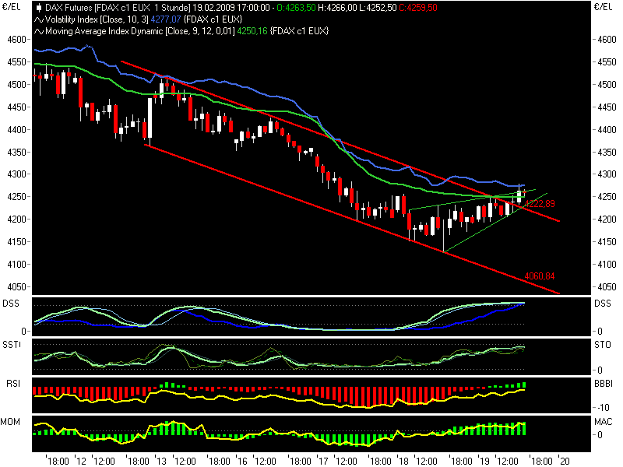Click the RSI indicator panel label
Screen dimensions: 623x467
(13, 384)
